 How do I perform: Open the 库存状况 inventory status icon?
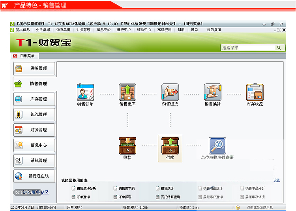(x=255, y=92)
